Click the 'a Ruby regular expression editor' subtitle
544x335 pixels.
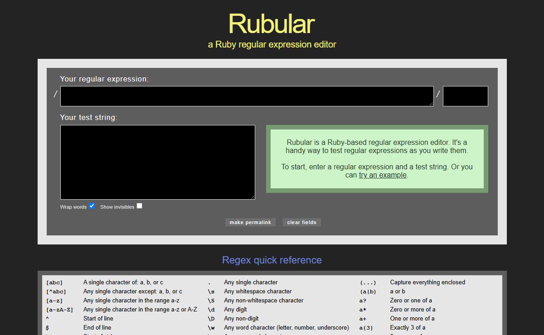point(272,45)
